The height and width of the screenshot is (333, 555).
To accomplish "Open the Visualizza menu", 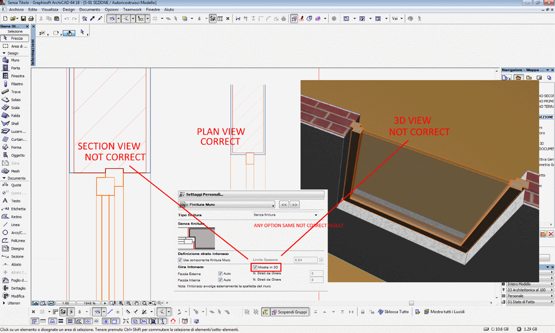I will [x=49, y=9].
